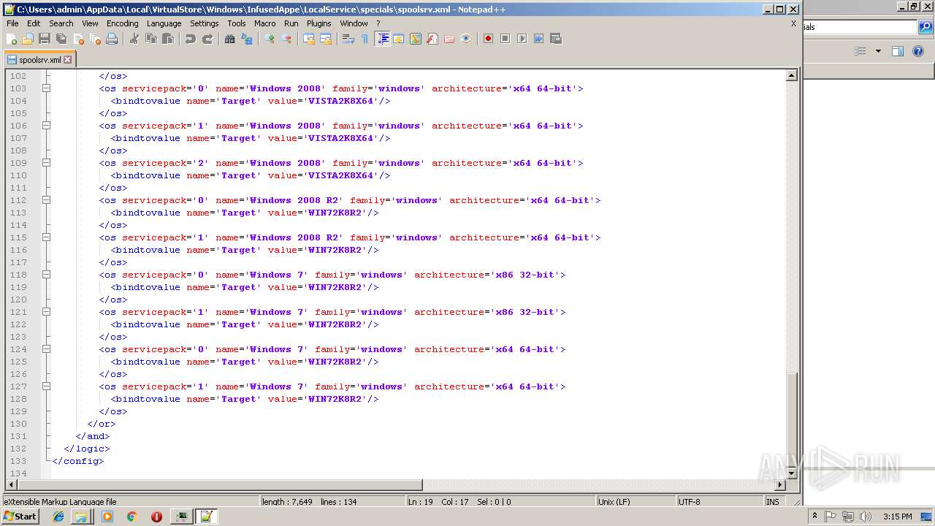Collapse the os block at line 106
This screenshot has height=526, width=935.
[x=46, y=126]
